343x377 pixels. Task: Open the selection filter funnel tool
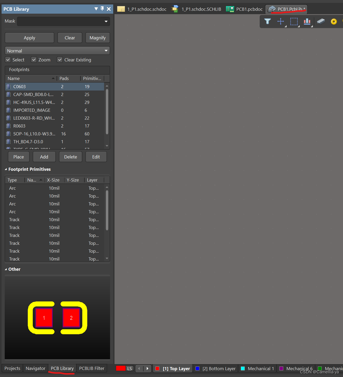[268, 21]
